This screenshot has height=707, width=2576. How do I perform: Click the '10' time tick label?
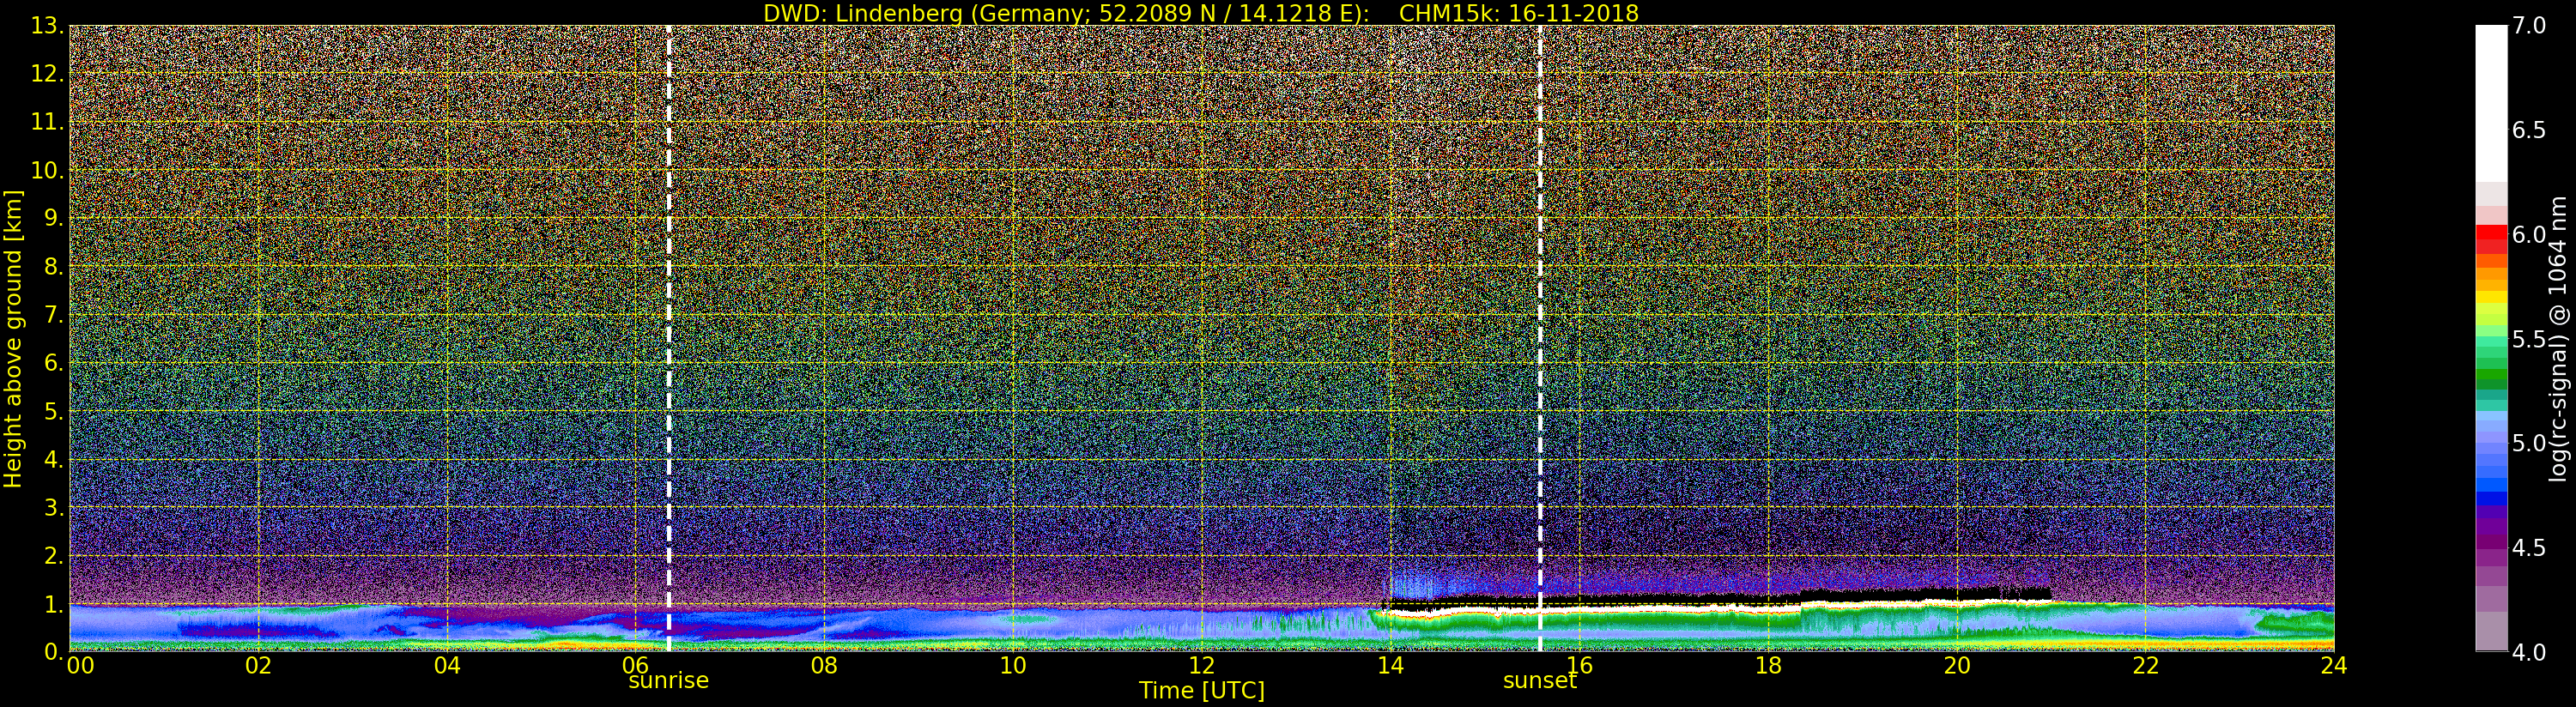(x=1013, y=665)
